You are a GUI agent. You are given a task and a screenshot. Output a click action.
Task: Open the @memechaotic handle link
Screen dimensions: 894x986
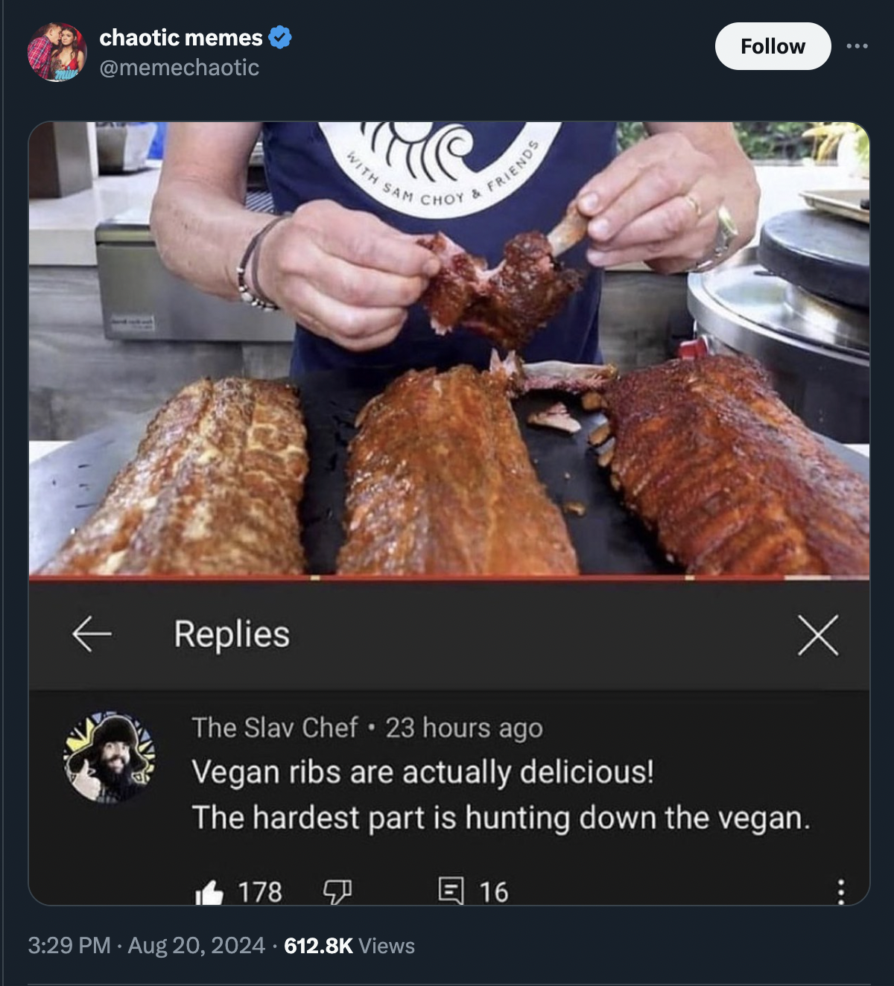[179, 68]
